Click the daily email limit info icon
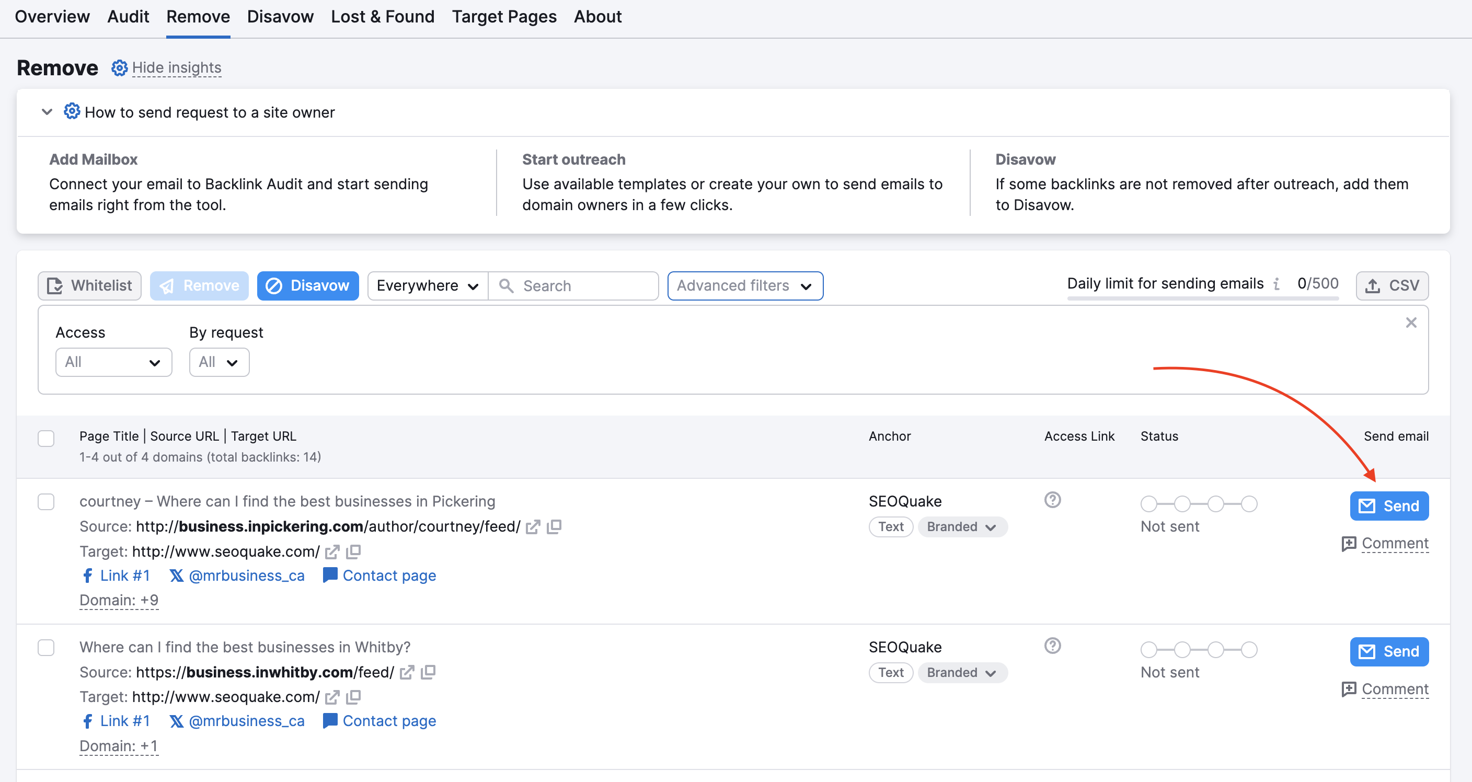1472x782 pixels. (1275, 283)
